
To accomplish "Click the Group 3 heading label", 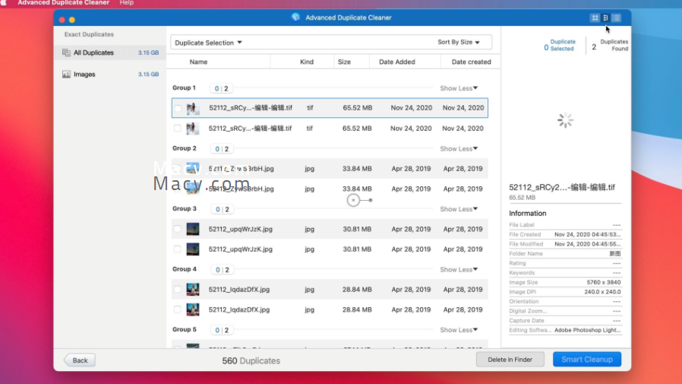I will 185,209.
